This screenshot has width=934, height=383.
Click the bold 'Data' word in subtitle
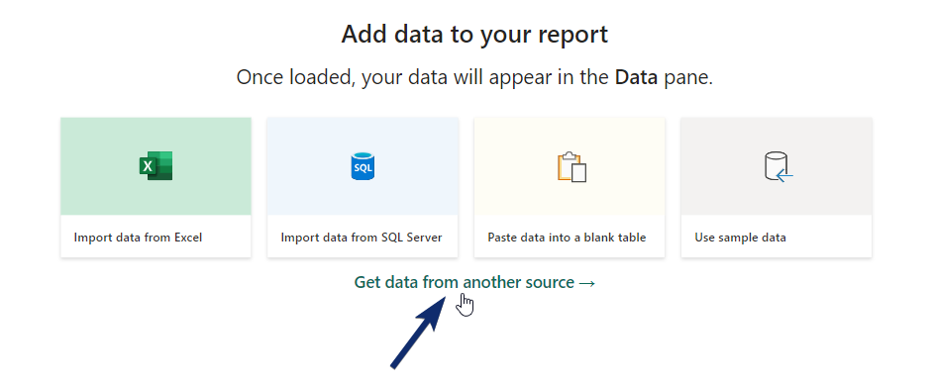click(636, 78)
